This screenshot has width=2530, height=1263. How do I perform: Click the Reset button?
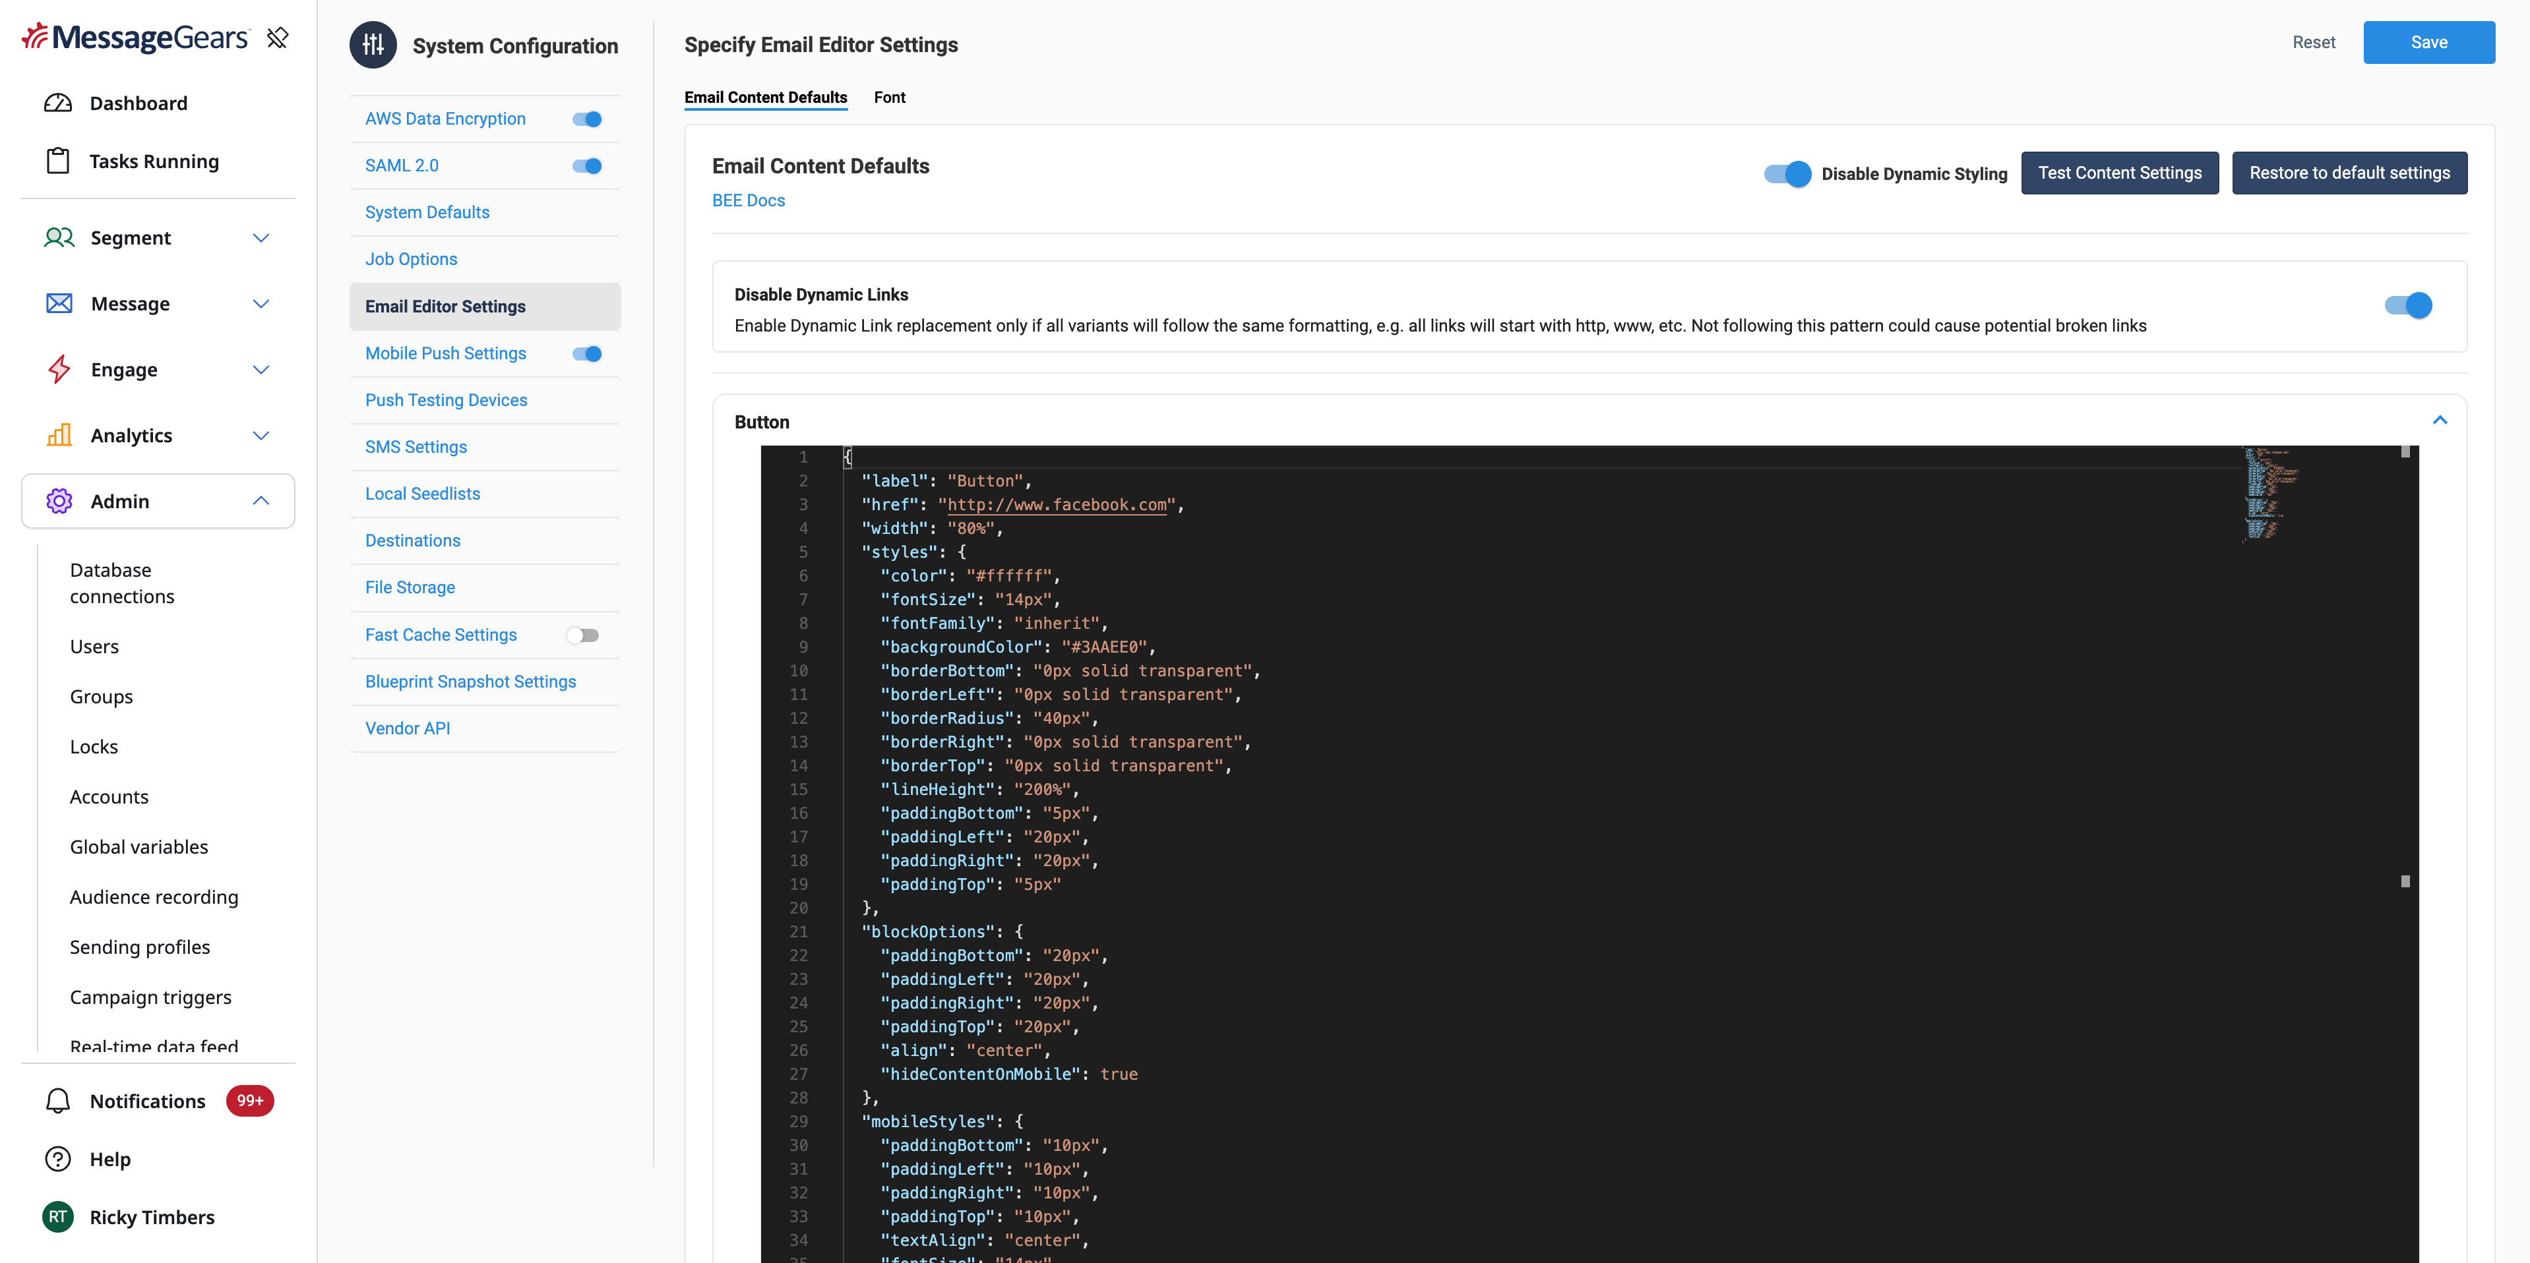[x=2314, y=42]
